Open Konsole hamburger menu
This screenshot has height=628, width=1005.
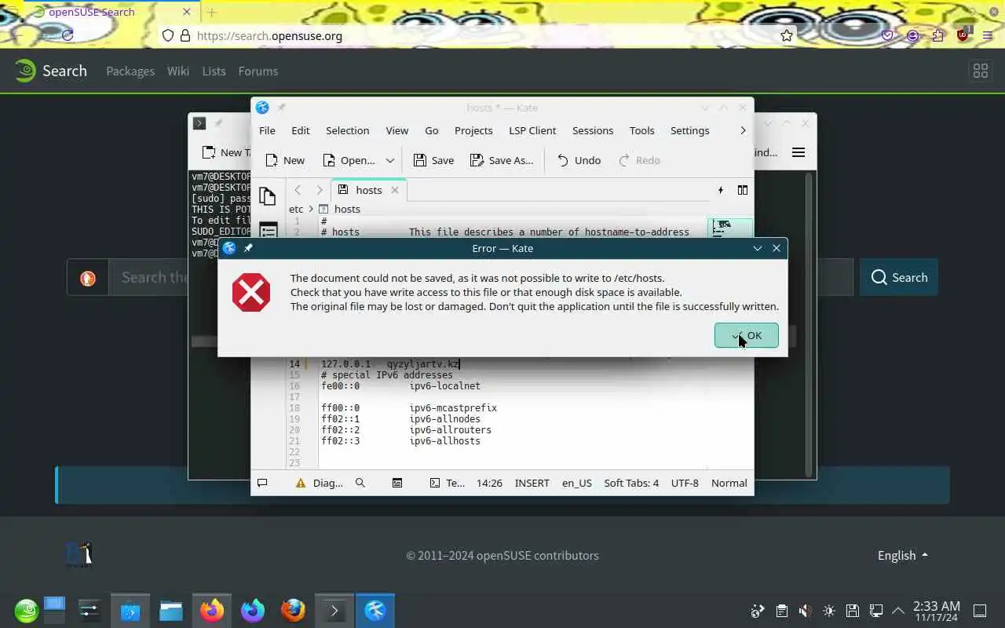(x=799, y=152)
